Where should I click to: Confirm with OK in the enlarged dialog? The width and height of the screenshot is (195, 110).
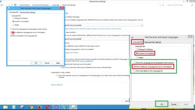click(x=162, y=104)
